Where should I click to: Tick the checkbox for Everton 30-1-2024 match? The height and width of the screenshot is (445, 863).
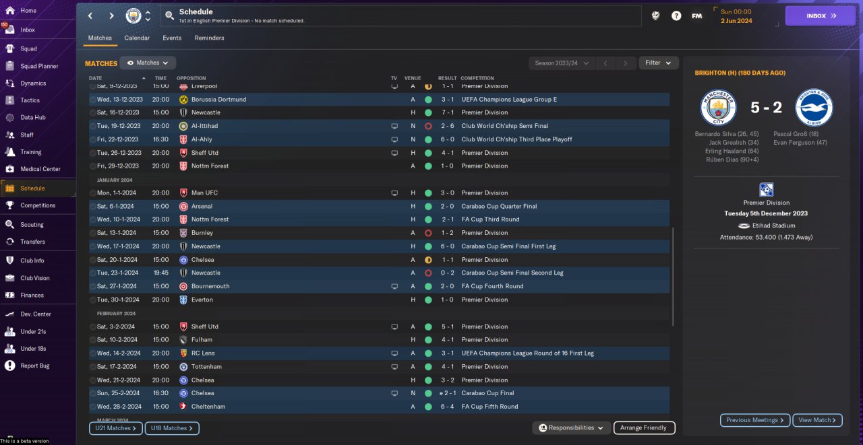(x=93, y=300)
